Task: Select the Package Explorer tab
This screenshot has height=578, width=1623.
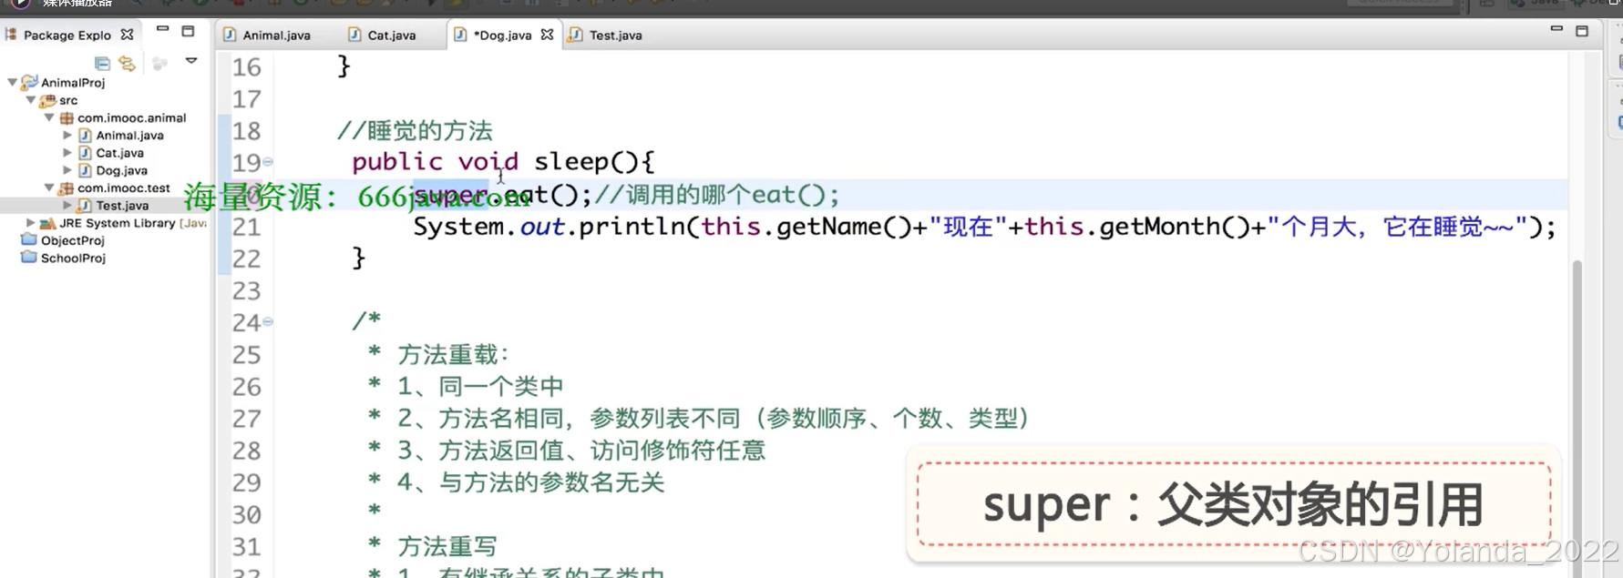Action: pyautogui.click(x=67, y=35)
